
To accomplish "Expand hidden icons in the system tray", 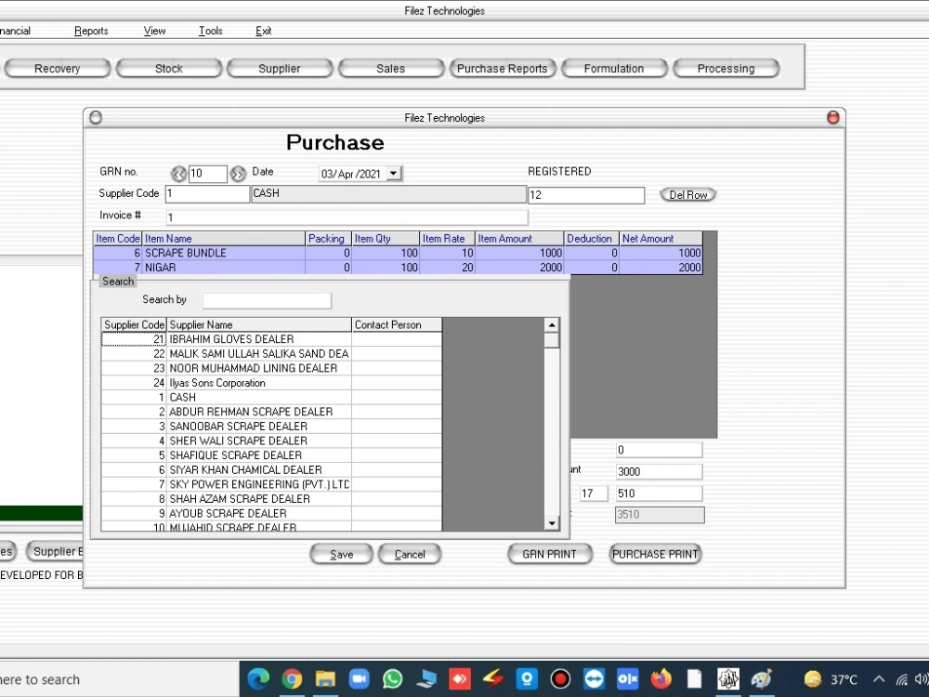I will (879, 678).
